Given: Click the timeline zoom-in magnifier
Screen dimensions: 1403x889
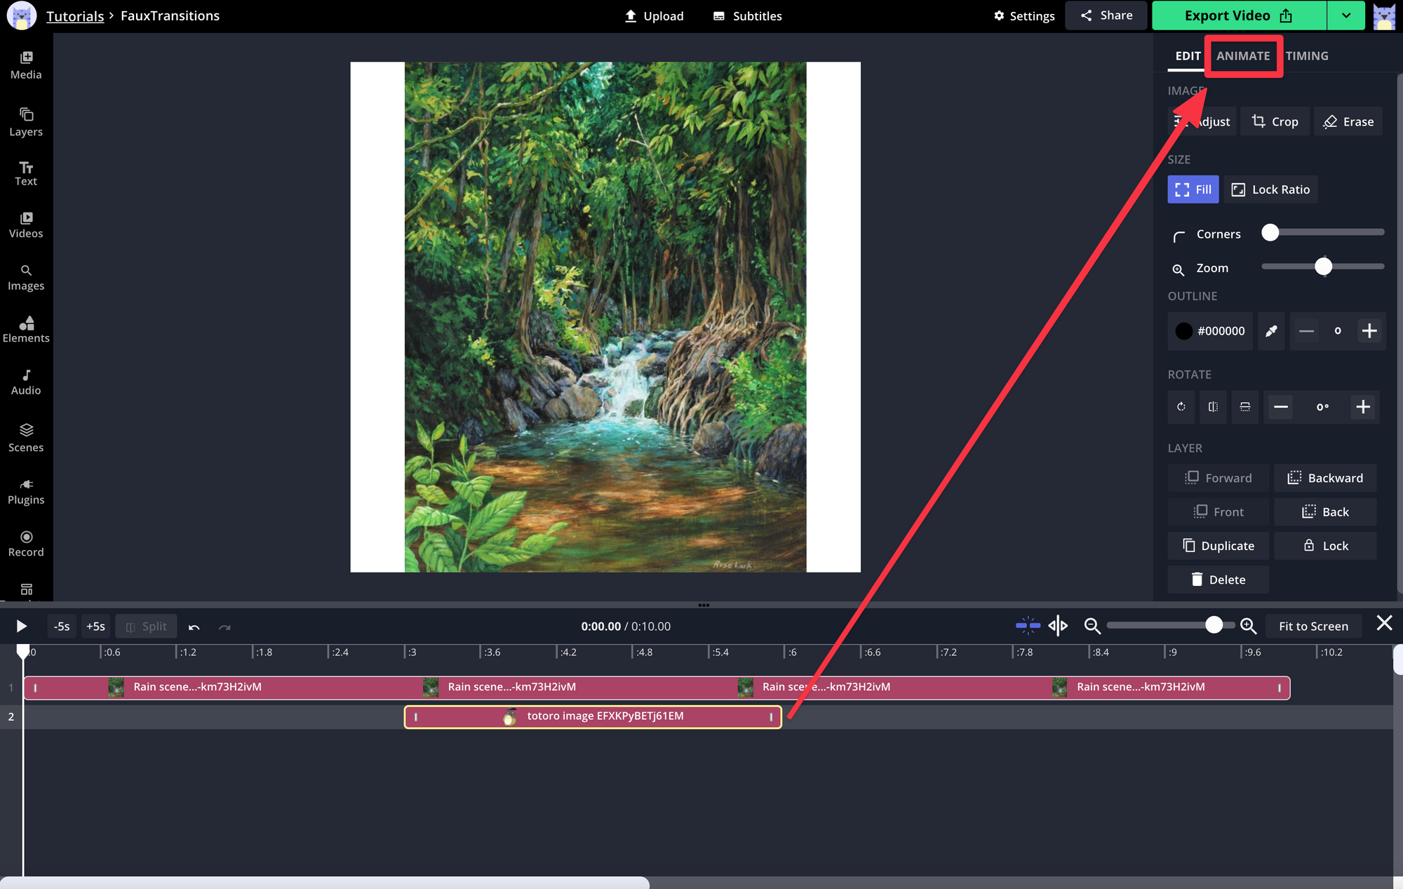Looking at the screenshot, I should [x=1248, y=626].
